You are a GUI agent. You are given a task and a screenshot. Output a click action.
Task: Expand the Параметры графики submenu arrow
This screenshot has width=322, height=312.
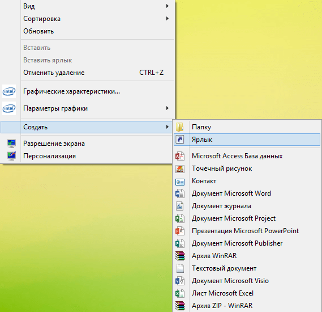pos(168,108)
